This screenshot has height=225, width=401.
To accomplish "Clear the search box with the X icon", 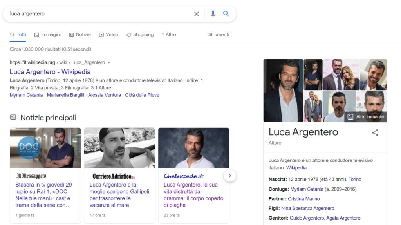I will 197,14.
